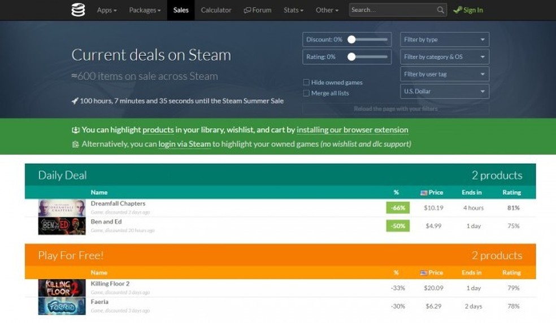
Task: Expand the Stats menu
Action: click(x=293, y=10)
